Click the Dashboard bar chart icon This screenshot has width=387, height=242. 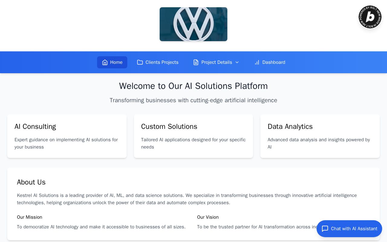click(257, 62)
